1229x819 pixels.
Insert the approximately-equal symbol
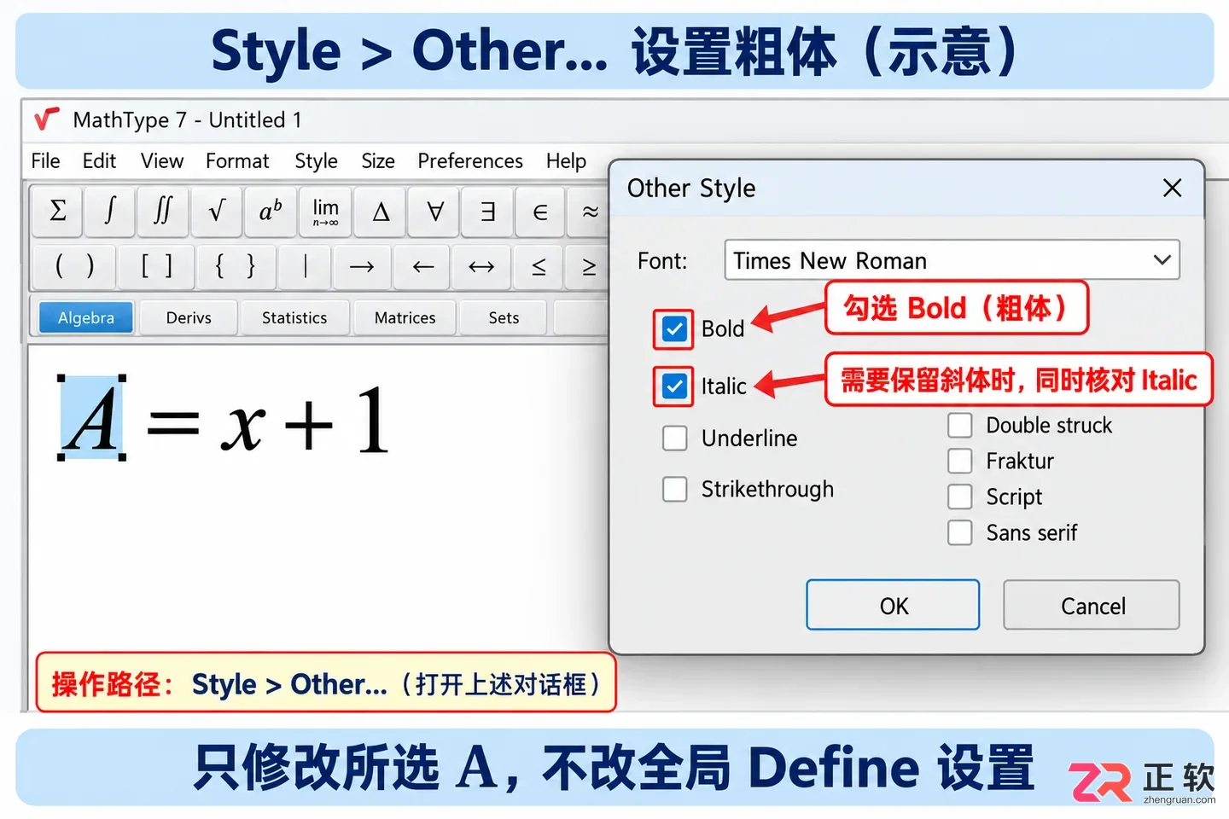589,211
